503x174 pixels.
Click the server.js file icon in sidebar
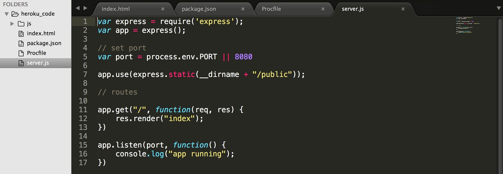coord(21,63)
